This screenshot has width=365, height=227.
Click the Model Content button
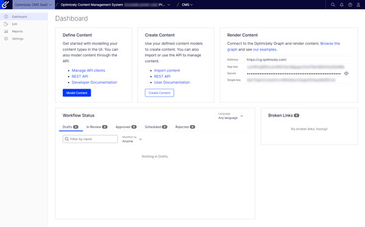(77, 93)
